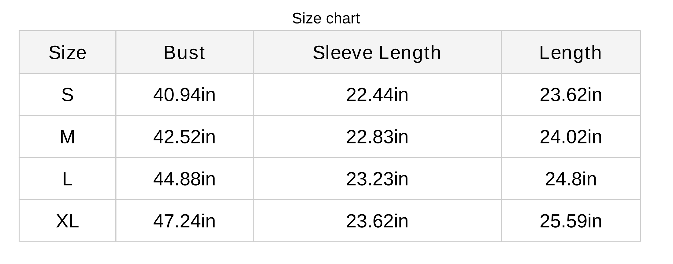Screen dimensions: 673x264
Task: Select the Sleeve Length column header
Action: click(377, 52)
